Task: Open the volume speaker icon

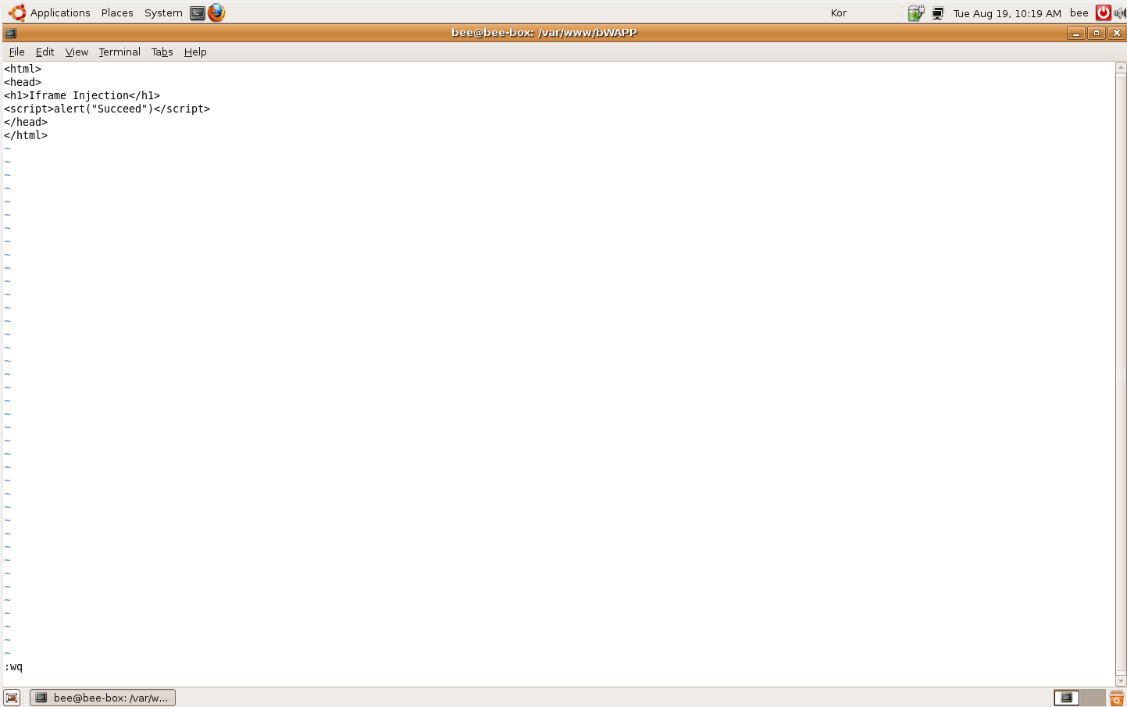Action: point(1119,12)
